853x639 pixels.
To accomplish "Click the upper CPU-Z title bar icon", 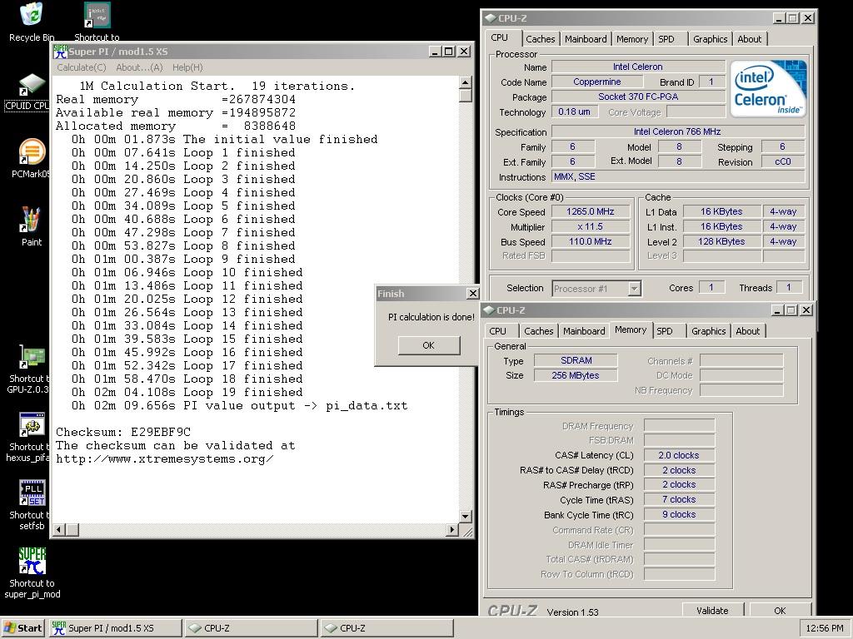I will (x=490, y=18).
